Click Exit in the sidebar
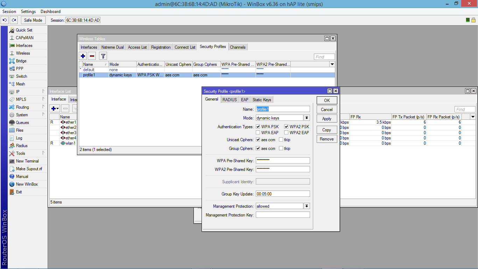 click(x=19, y=192)
